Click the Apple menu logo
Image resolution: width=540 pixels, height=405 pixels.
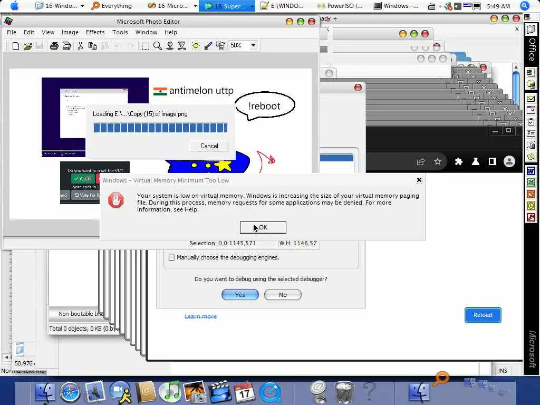pyautogui.click(x=14, y=5)
